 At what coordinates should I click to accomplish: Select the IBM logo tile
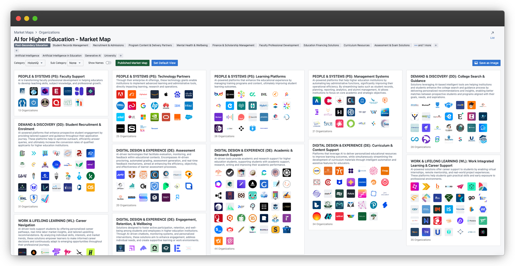click(177, 106)
